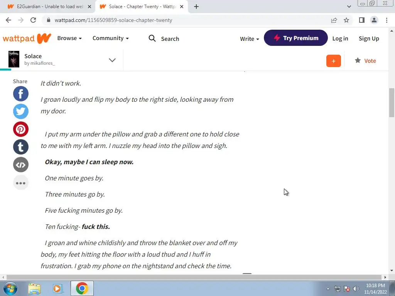Click the Wattpad search field

pyautogui.click(x=164, y=39)
